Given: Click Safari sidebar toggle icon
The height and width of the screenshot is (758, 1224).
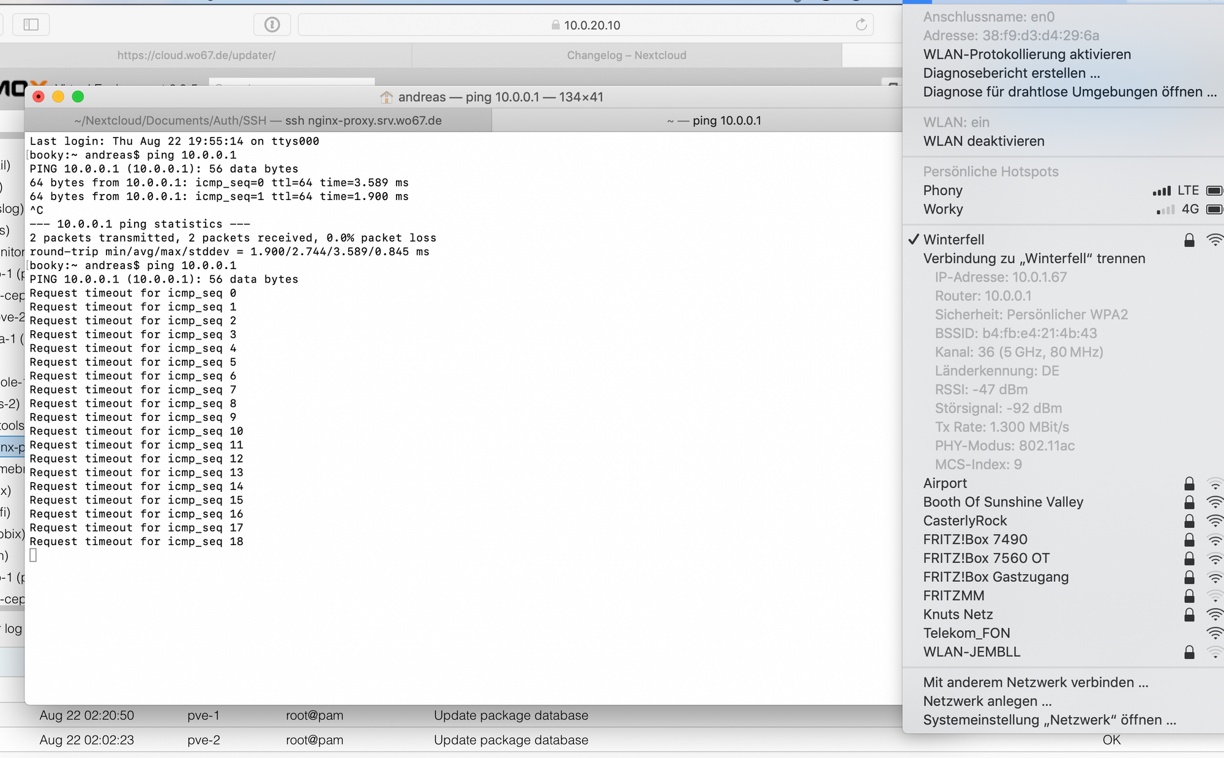Looking at the screenshot, I should (x=31, y=24).
